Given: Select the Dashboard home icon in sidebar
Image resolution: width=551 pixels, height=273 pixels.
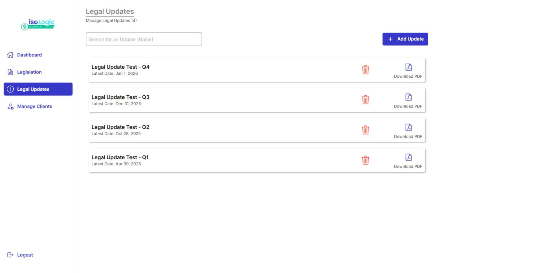Looking at the screenshot, I should point(10,55).
